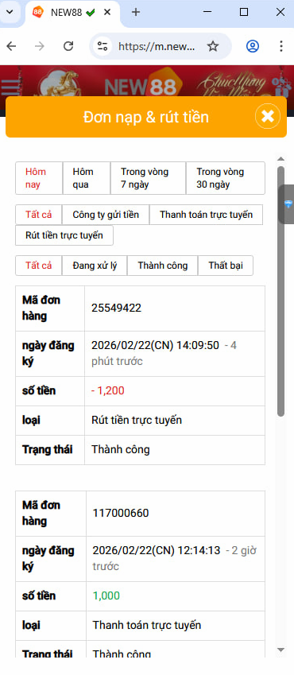
Task: Click scrollbar up arrow
Action: (280, 159)
